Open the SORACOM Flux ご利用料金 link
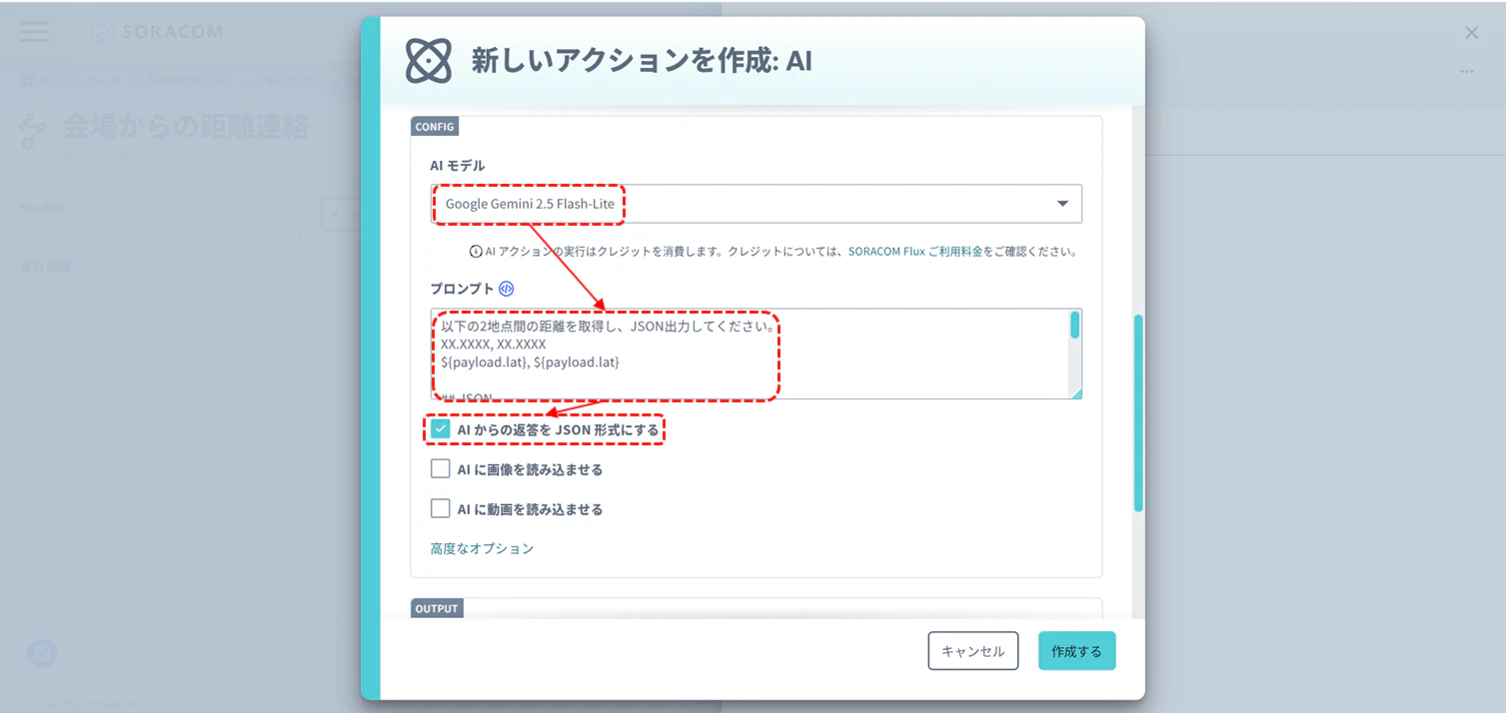Screen dimensions: 1506x713 tap(915, 252)
